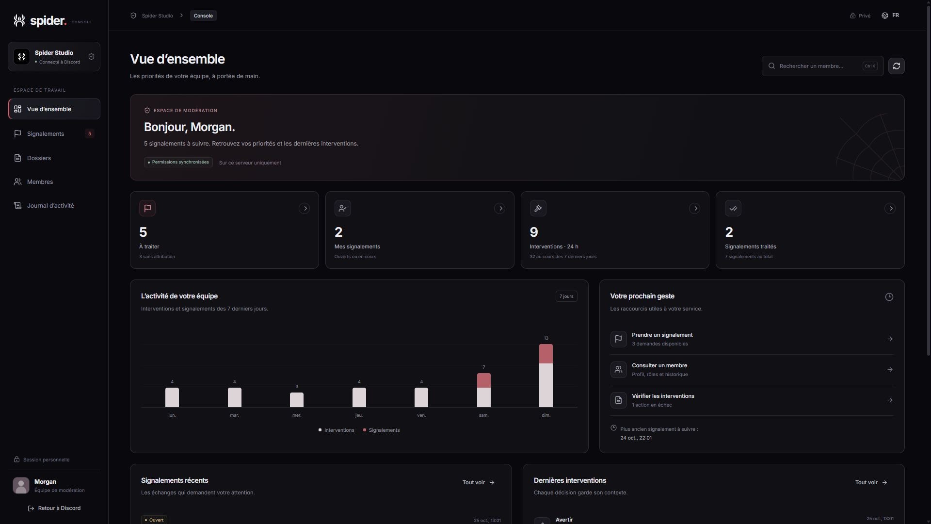The height and width of the screenshot is (524, 931).
Task: Click the Console breadcrumb chip
Action: 203,16
